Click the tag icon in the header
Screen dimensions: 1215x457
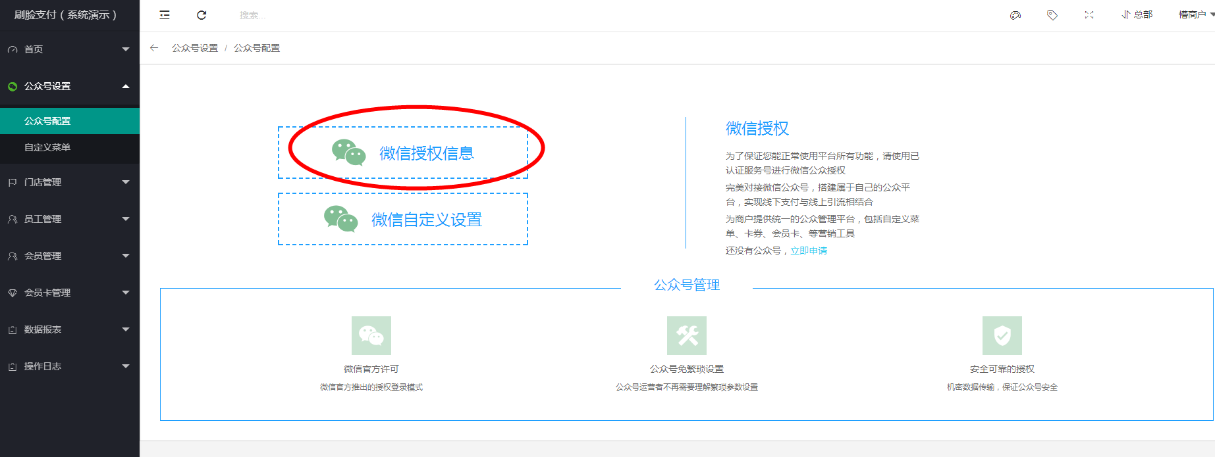[1052, 15]
